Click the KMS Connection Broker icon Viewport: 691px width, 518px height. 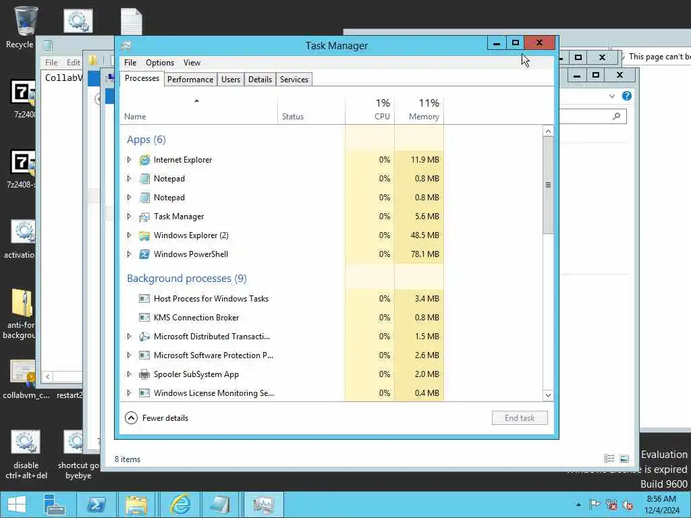click(144, 318)
